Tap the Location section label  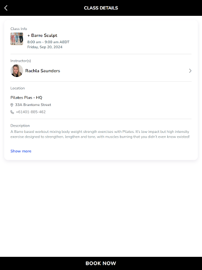(x=17, y=88)
